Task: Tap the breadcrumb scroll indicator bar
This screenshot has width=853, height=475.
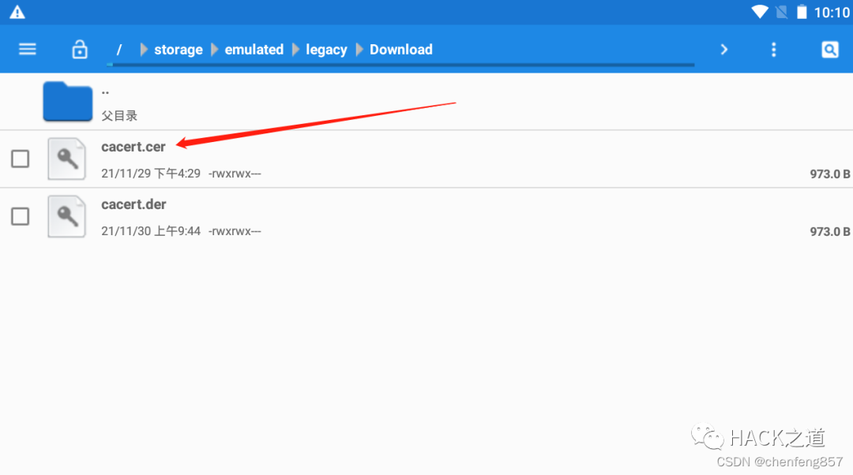Action: tap(401, 65)
